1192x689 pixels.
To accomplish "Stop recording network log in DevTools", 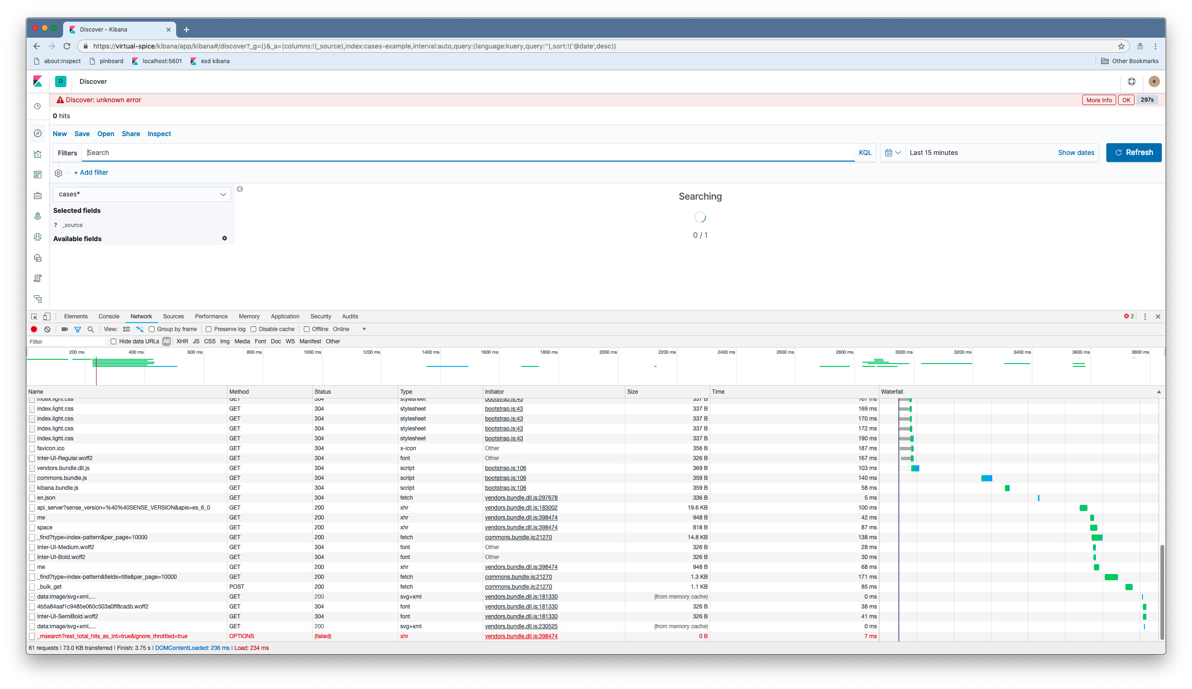I will 34,329.
